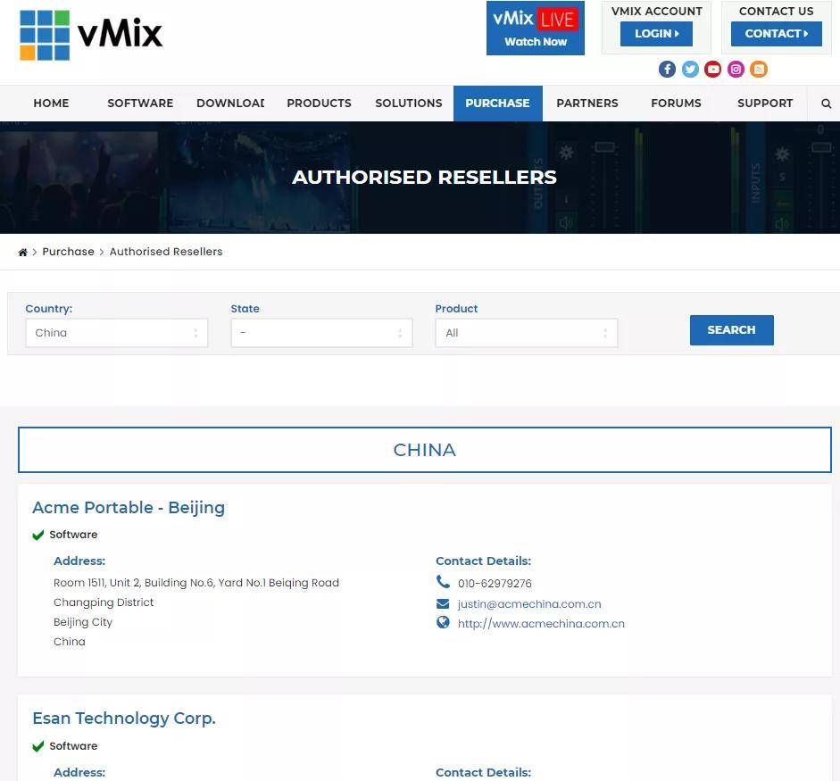Expand the Country dropdown showing China
The height and width of the screenshot is (781, 840).
117,333
